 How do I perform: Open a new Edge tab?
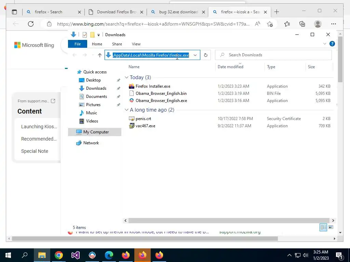[277, 12]
